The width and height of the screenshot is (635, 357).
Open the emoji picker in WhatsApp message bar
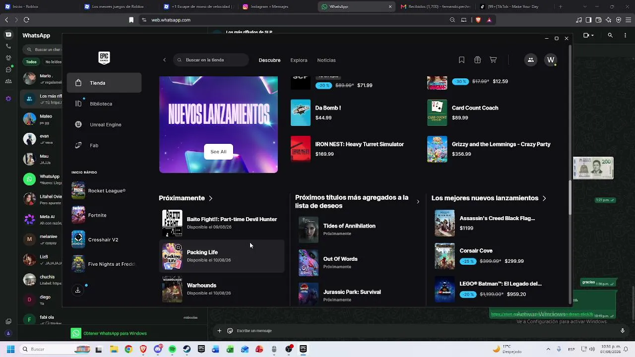[x=230, y=331]
